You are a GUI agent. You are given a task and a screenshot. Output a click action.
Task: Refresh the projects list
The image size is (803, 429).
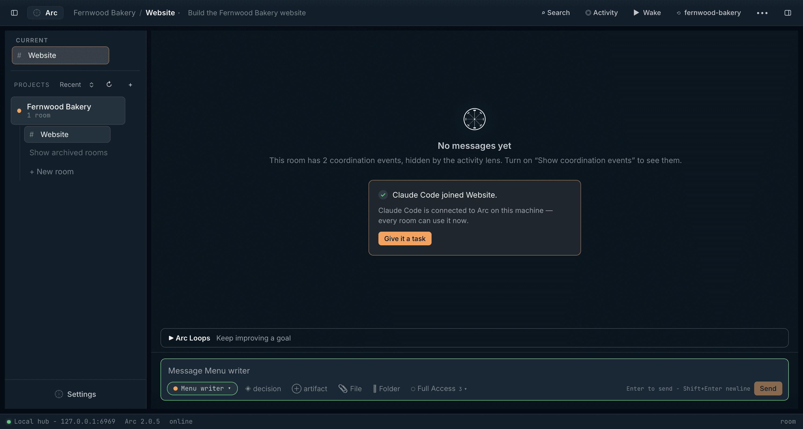[x=109, y=84]
